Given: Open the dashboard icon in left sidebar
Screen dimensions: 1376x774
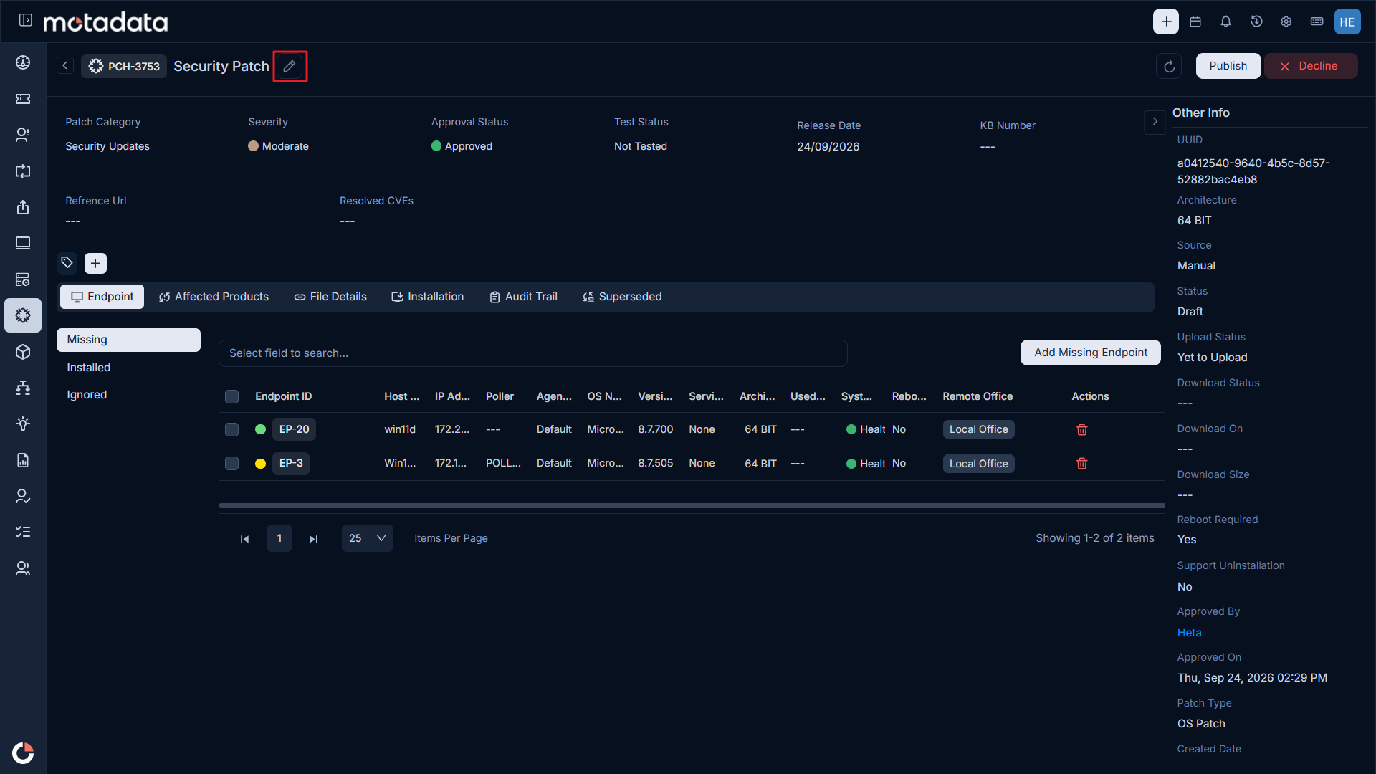Looking at the screenshot, I should [x=23, y=62].
